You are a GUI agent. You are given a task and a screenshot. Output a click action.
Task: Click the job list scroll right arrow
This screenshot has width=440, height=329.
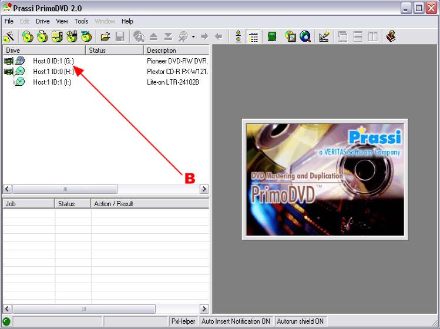click(x=204, y=309)
